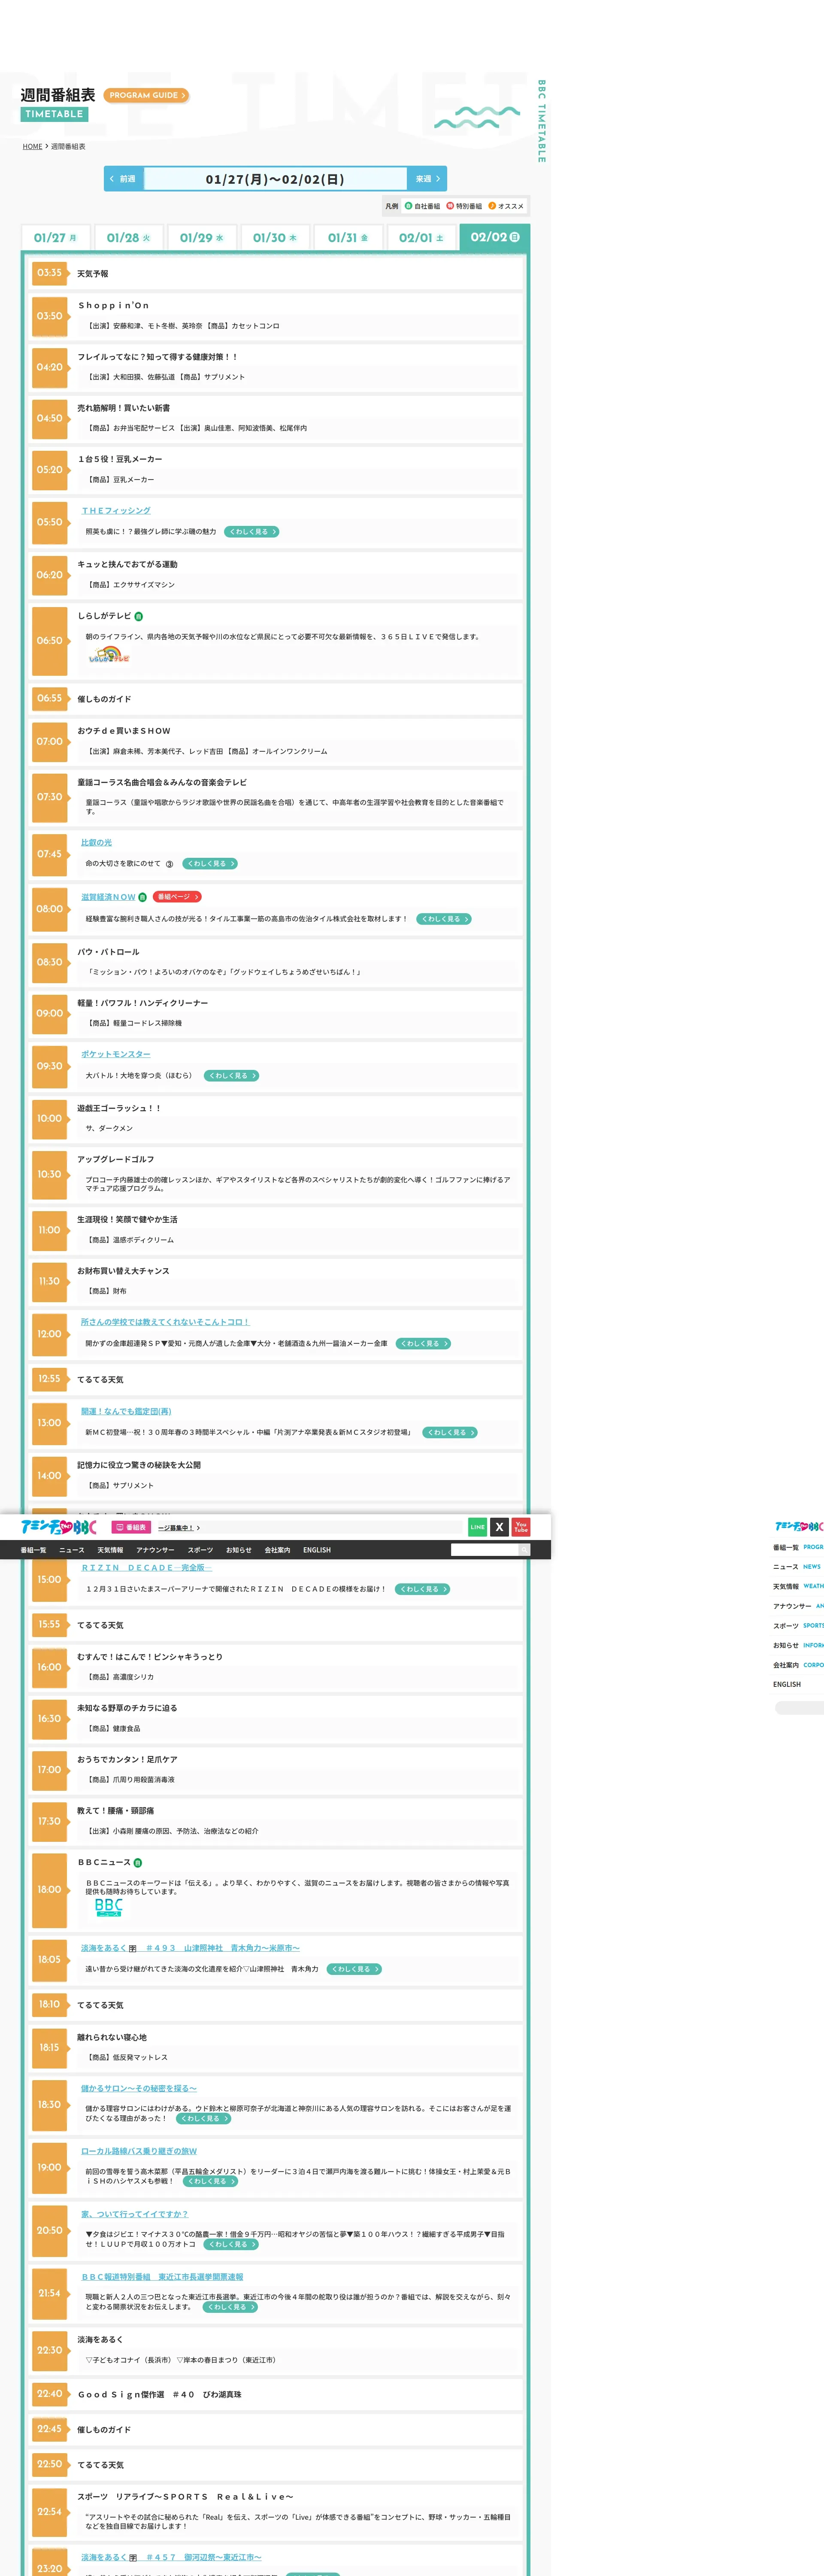
Task: Expand details for THEフィッシング
Action: click(251, 532)
